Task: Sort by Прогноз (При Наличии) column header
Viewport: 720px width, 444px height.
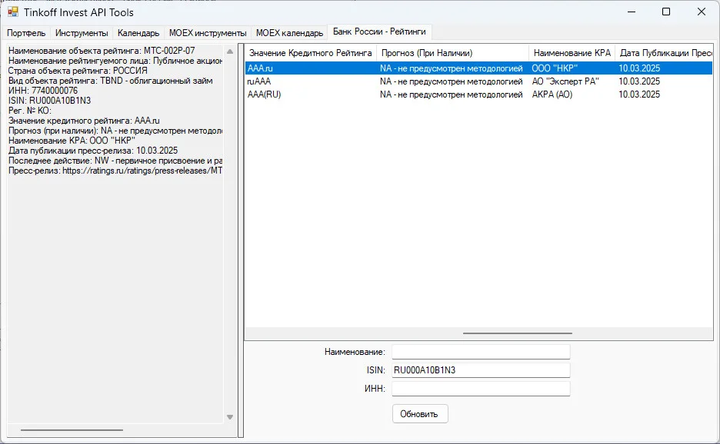Action: [452, 53]
